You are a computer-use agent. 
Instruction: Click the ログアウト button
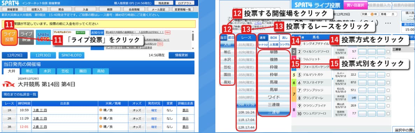coord(185,3)
